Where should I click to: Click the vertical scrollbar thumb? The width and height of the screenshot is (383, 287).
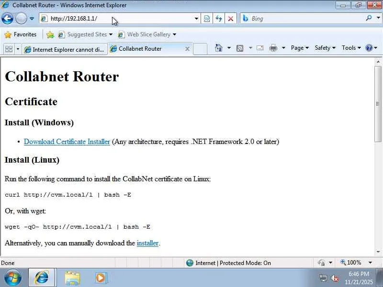tap(378, 104)
